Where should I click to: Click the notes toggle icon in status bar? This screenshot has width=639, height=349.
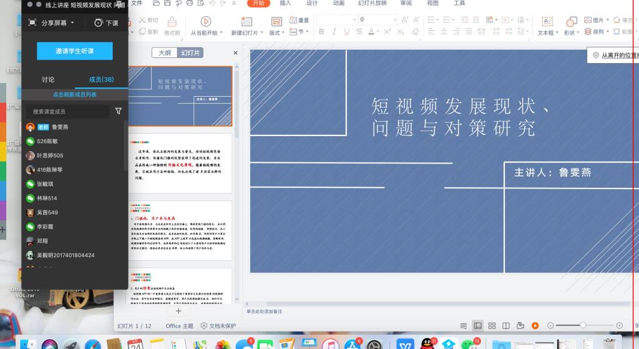coord(464,325)
